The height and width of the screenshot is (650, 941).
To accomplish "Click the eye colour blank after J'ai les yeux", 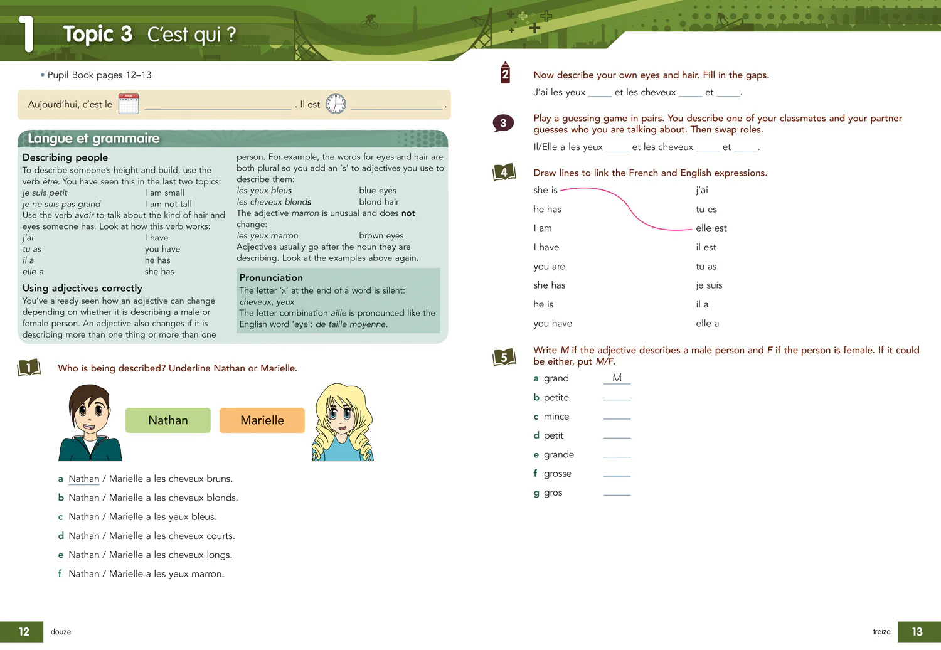I will coord(600,93).
